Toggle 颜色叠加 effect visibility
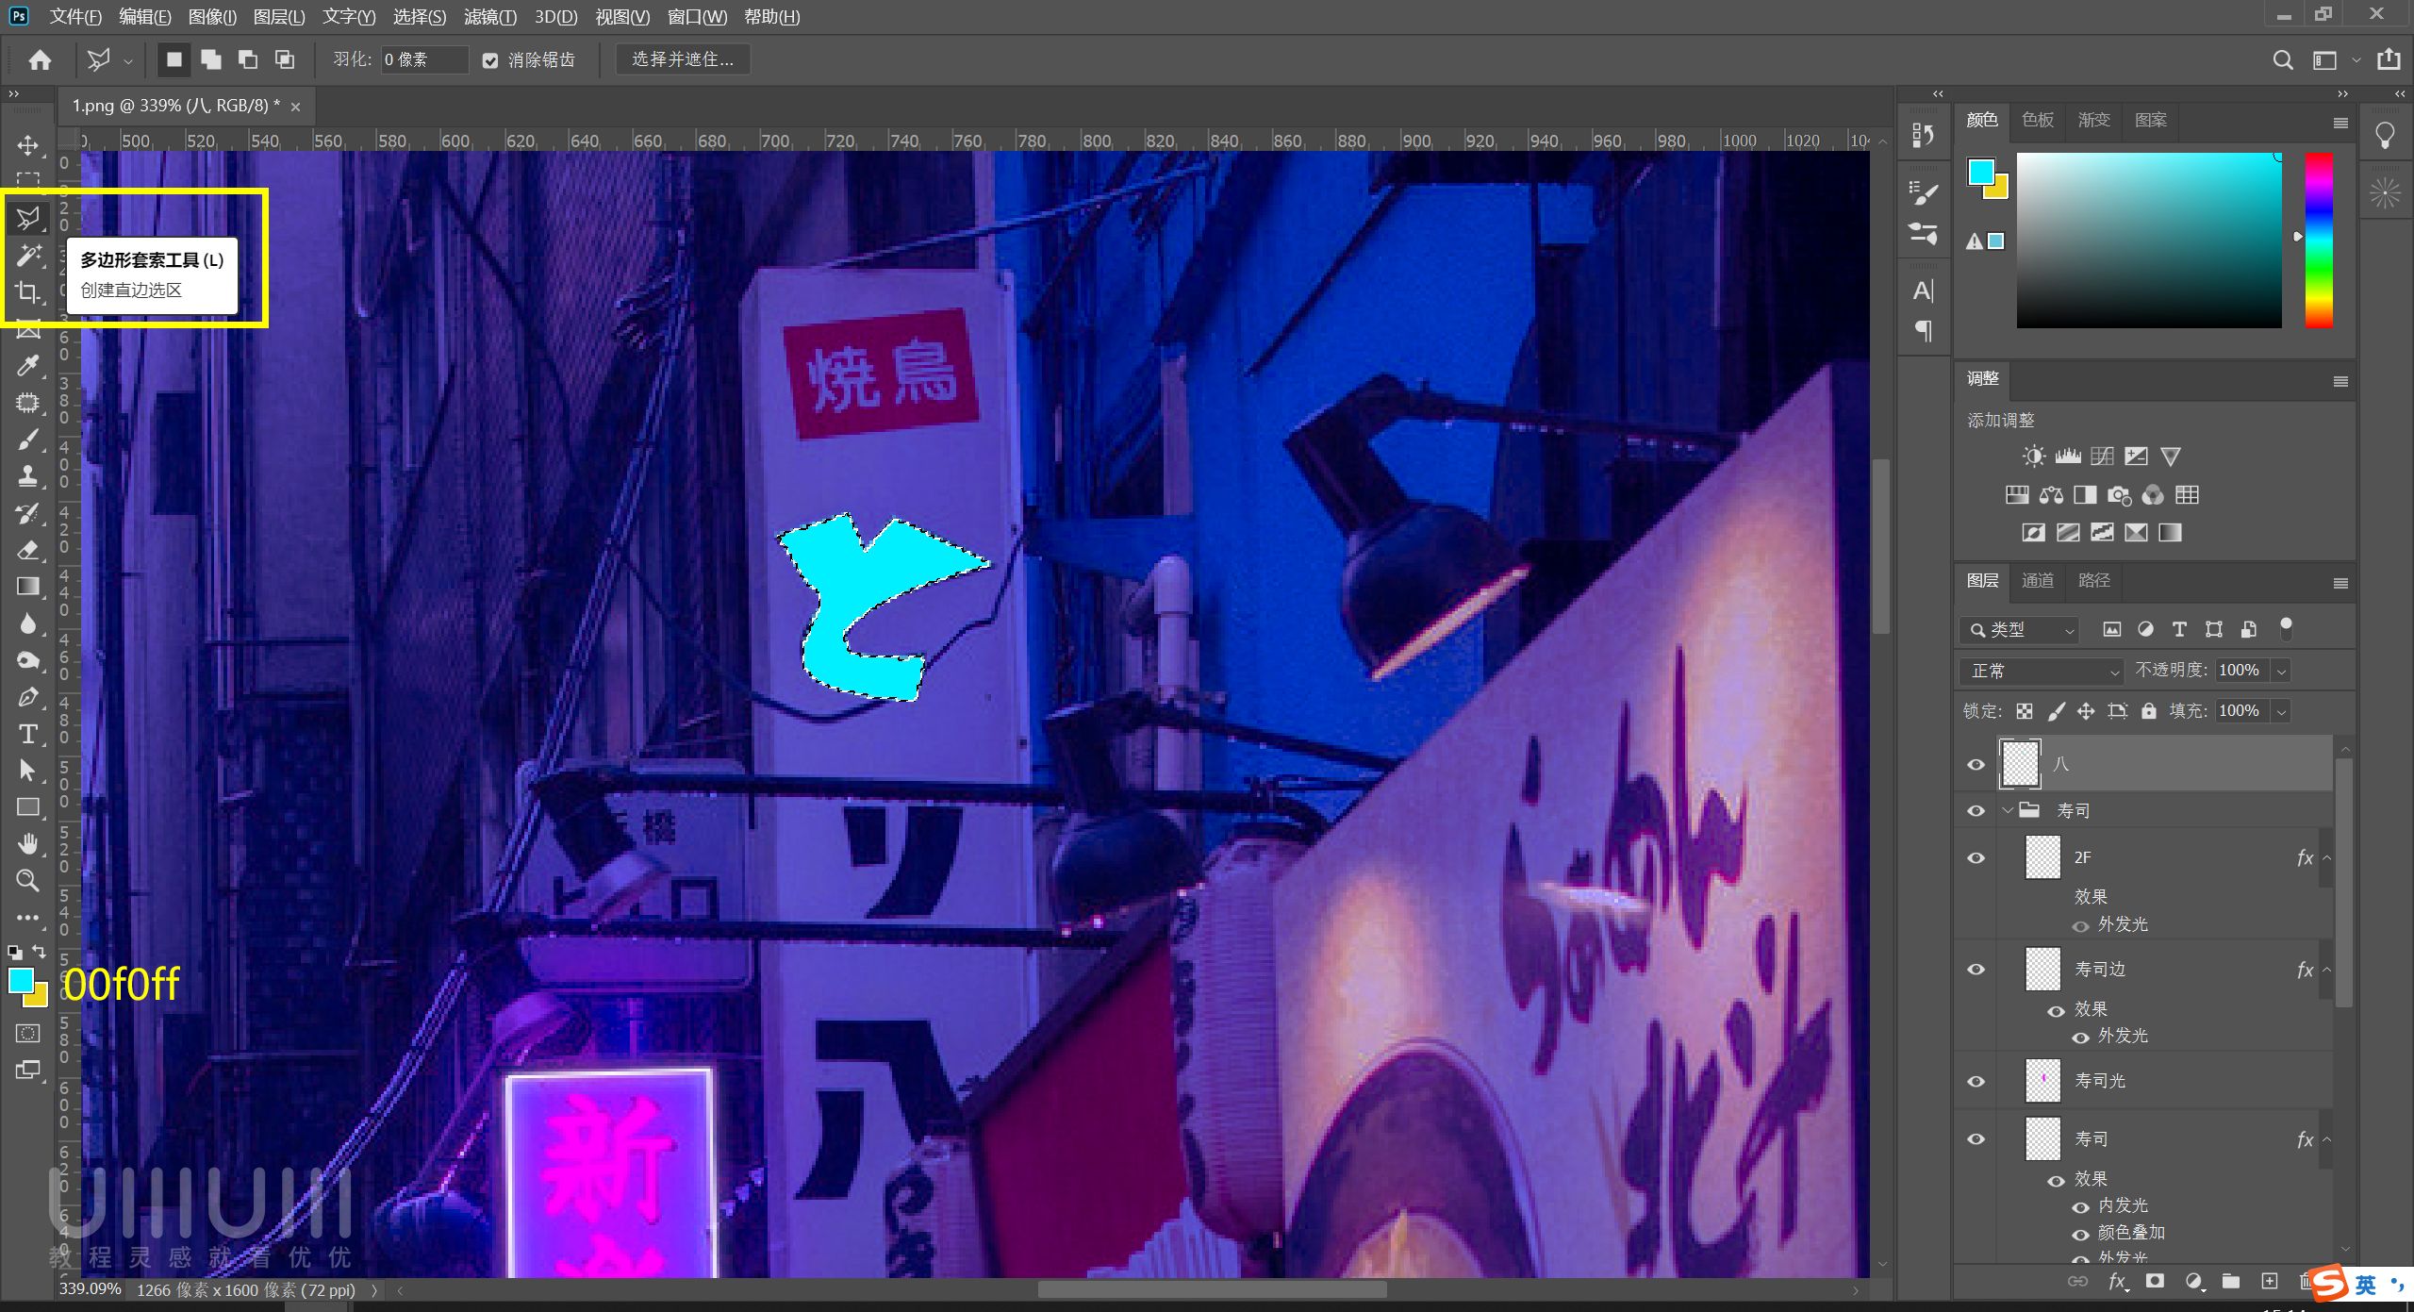The image size is (2414, 1312). click(x=2080, y=1235)
